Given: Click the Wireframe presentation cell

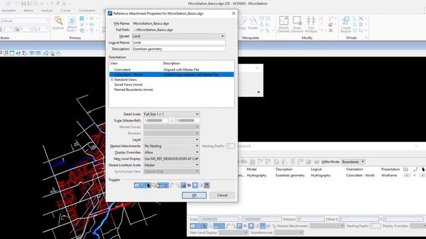Looking at the screenshot, I should click(389, 175).
